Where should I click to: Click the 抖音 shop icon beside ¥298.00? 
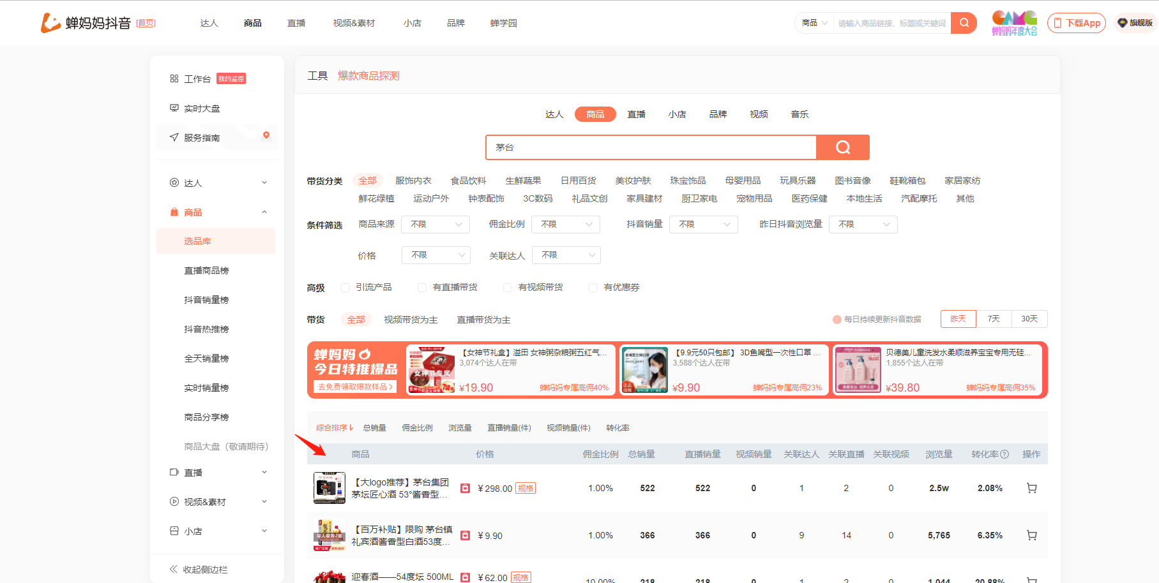pos(466,489)
